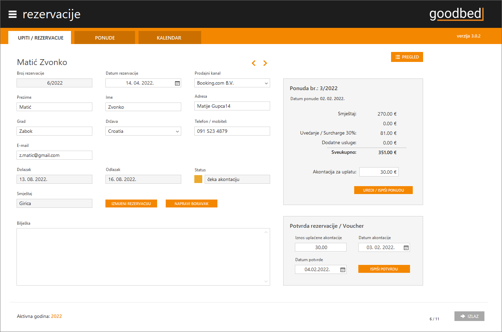Click the Ponuda br.: 3/2022 heading
Screen dimensions: 502x332
(x=314, y=88)
